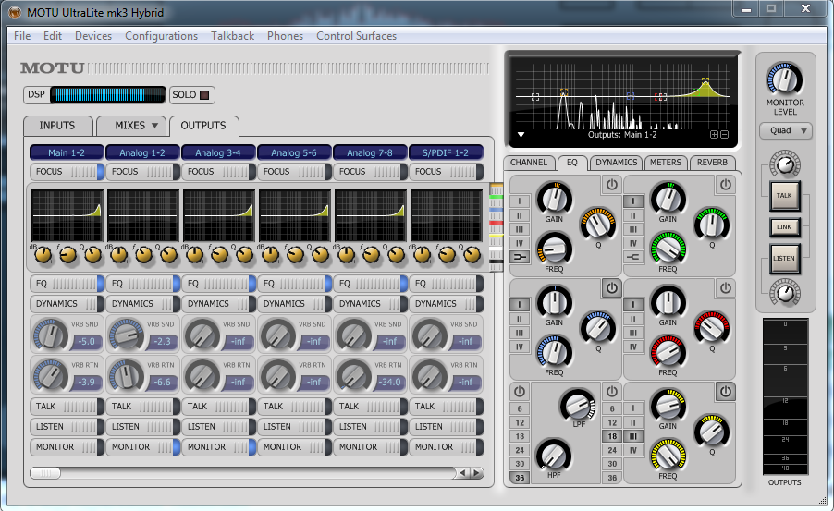Toggle FOCUS on Analog 3-4 output
This screenshot has width=834, height=511.
point(217,171)
